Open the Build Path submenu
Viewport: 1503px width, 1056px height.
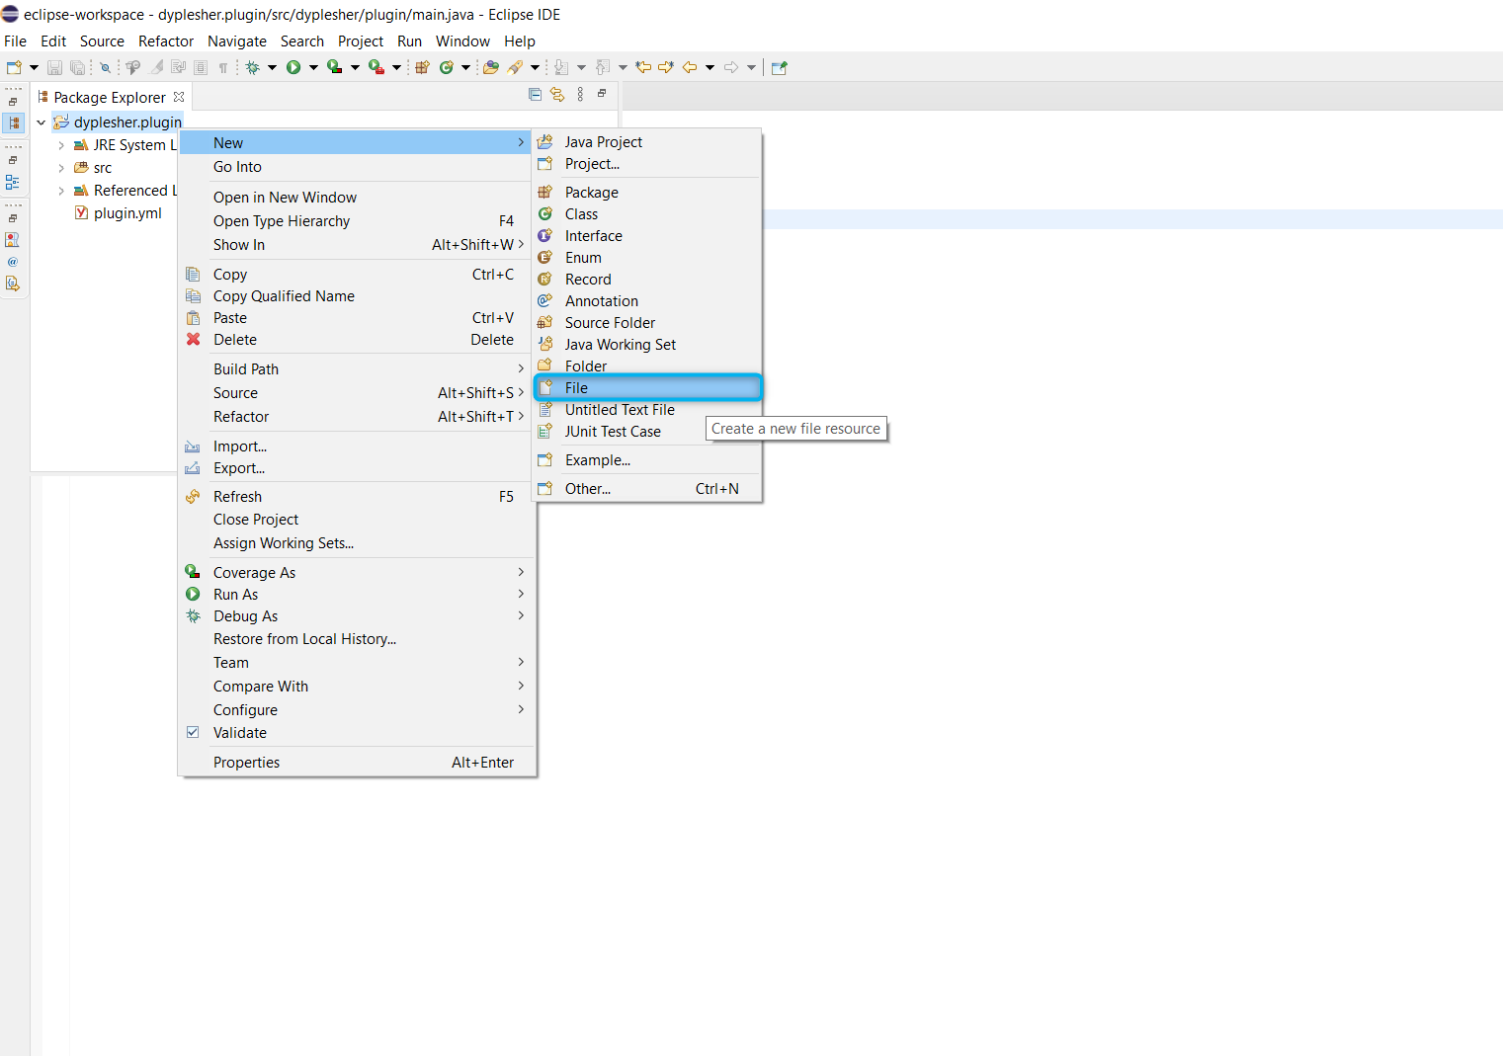(x=357, y=369)
